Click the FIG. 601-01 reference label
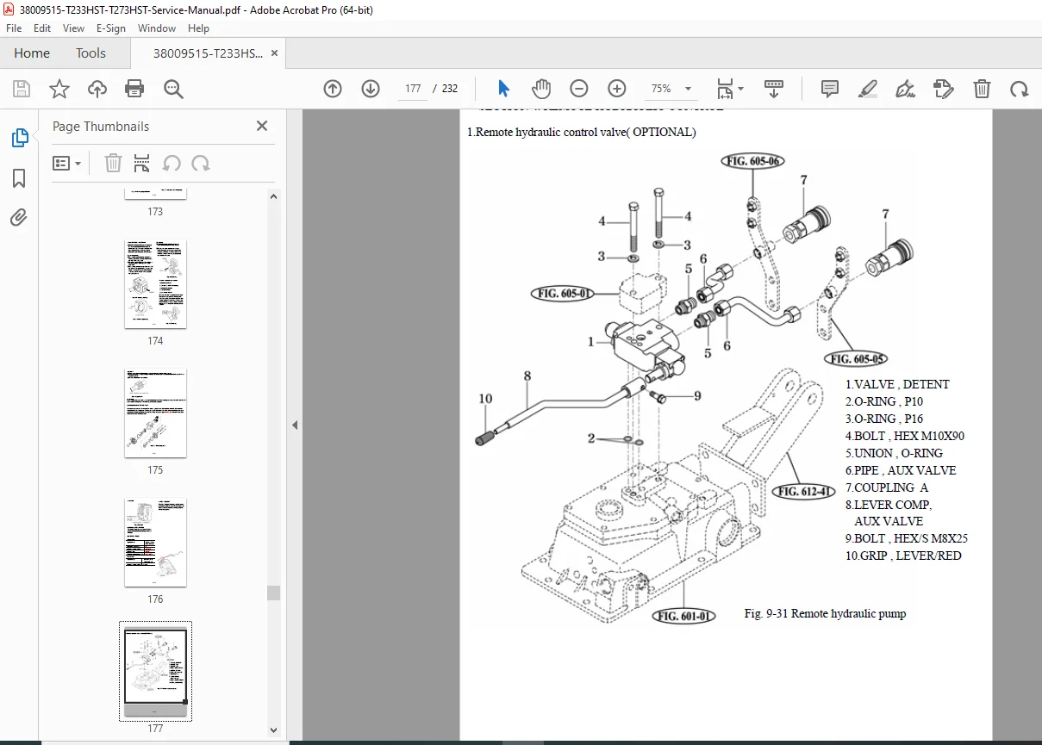1042x745 pixels. [684, 616]
